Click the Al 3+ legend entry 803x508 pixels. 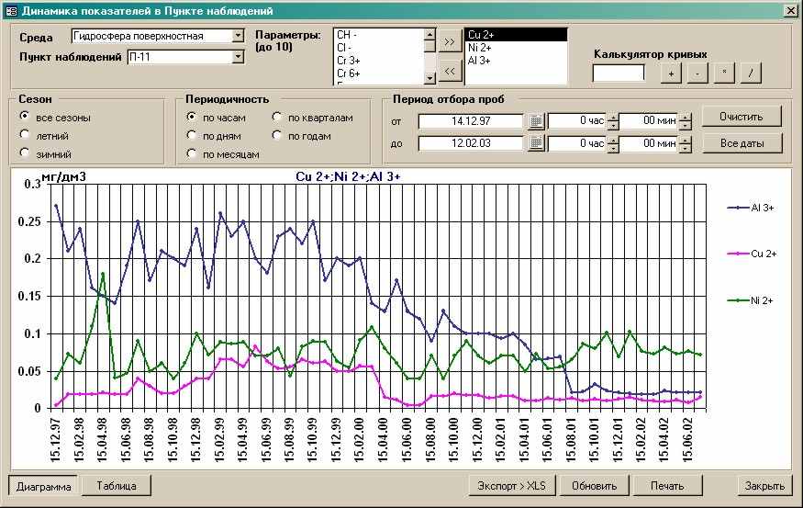[751, 208]
